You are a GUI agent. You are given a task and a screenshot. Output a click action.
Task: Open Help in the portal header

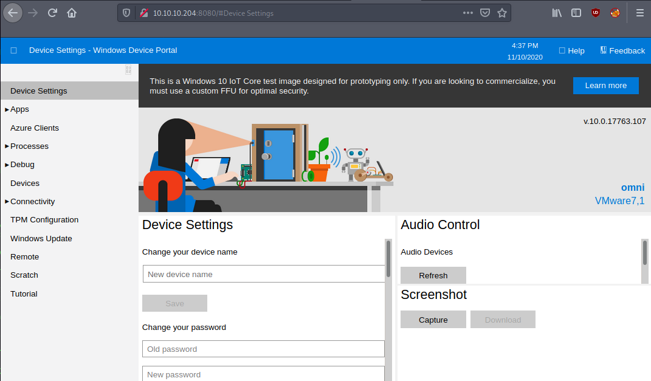(x=572, y=50)
